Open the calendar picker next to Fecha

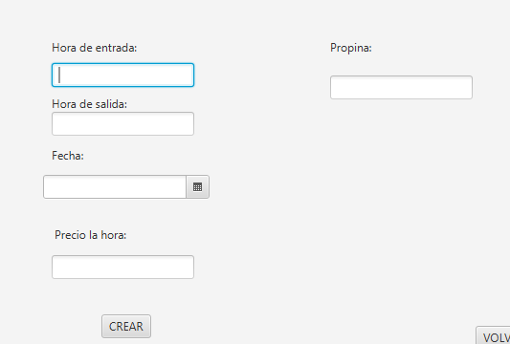(x=198, y=186)
